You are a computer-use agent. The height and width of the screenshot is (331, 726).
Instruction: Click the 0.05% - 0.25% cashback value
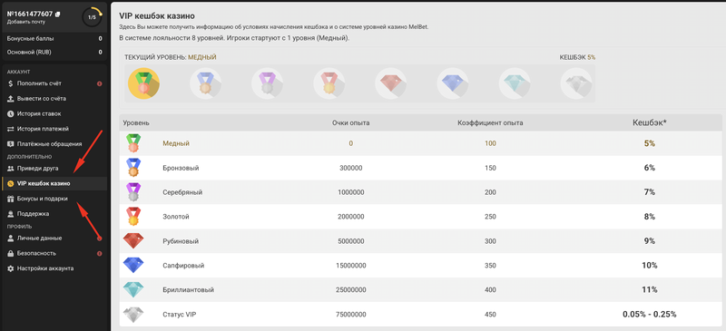click(x=649, y=315)
